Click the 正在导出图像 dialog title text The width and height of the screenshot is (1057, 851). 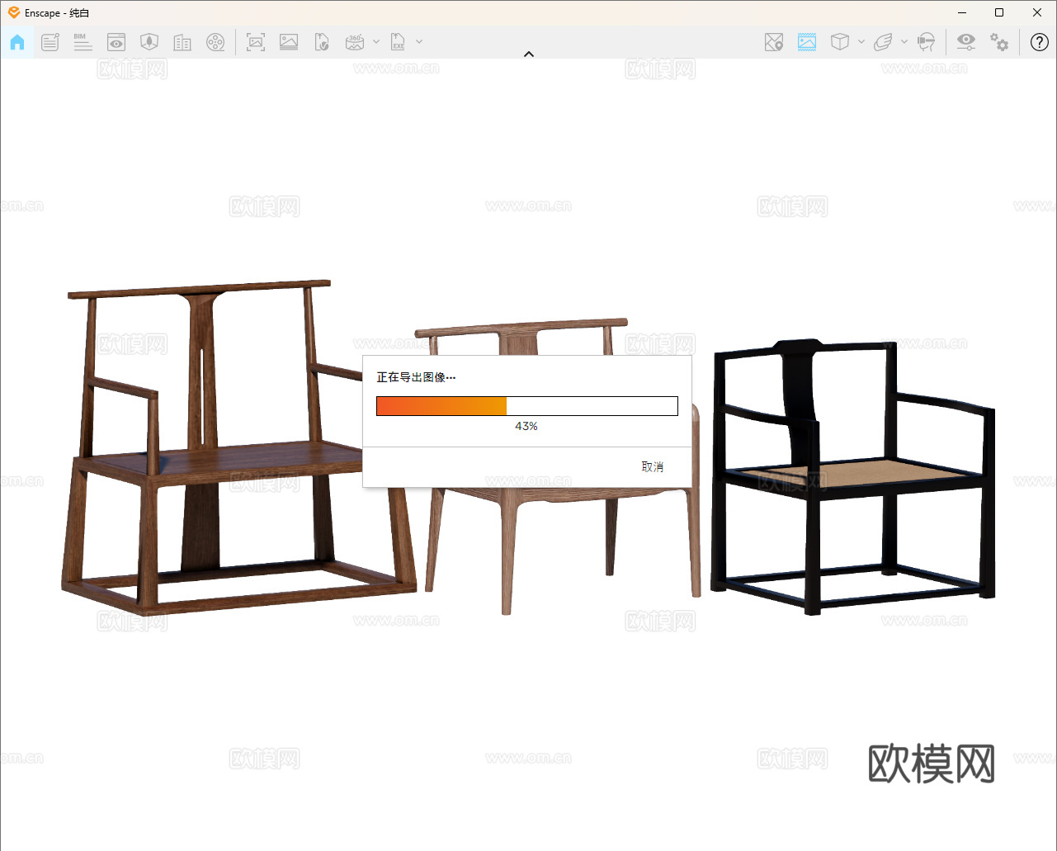click(x=416, y=377)
